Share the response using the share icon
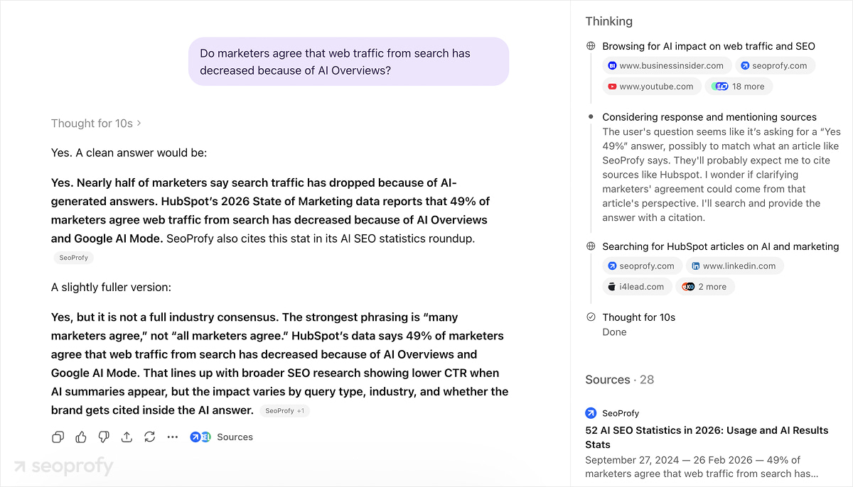 point(127,437)
